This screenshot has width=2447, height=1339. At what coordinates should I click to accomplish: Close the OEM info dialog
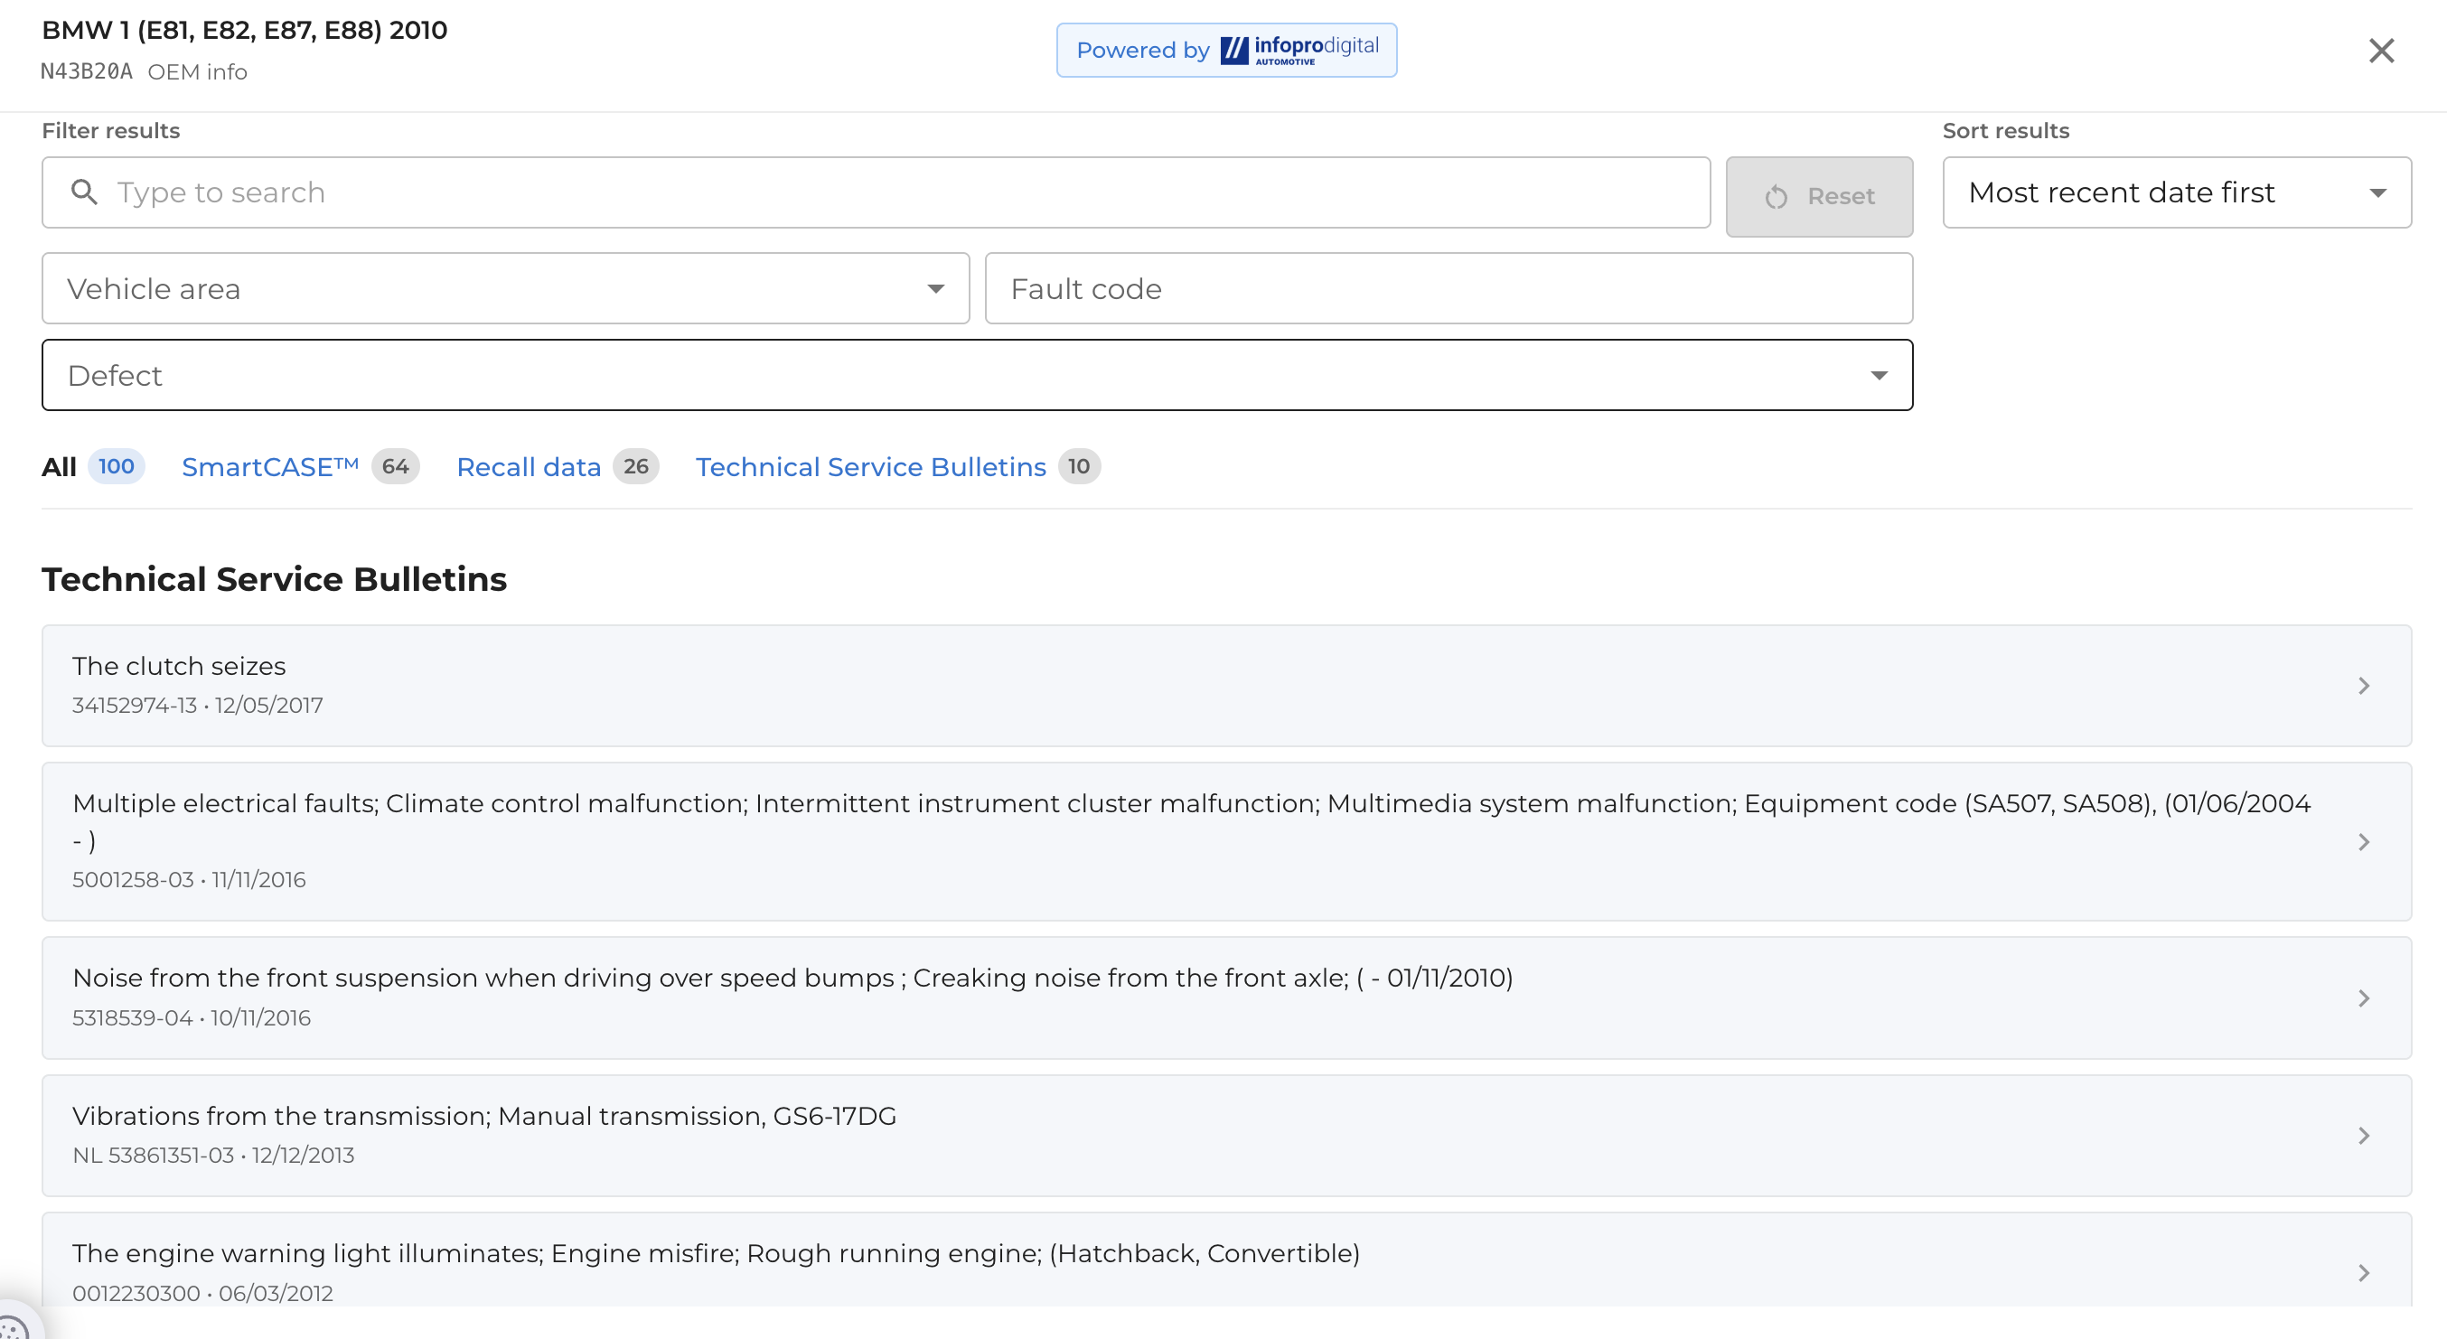tap(2380, 51)
